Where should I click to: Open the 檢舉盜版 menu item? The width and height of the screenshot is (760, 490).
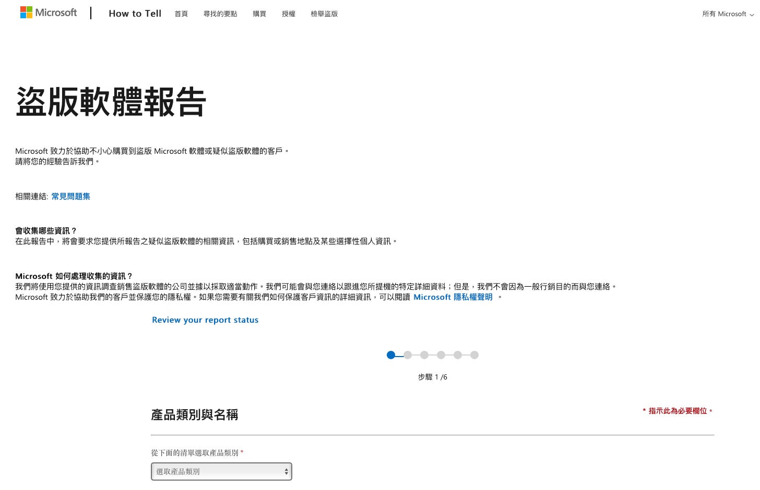pyautogui.click(x=324, y=14)
